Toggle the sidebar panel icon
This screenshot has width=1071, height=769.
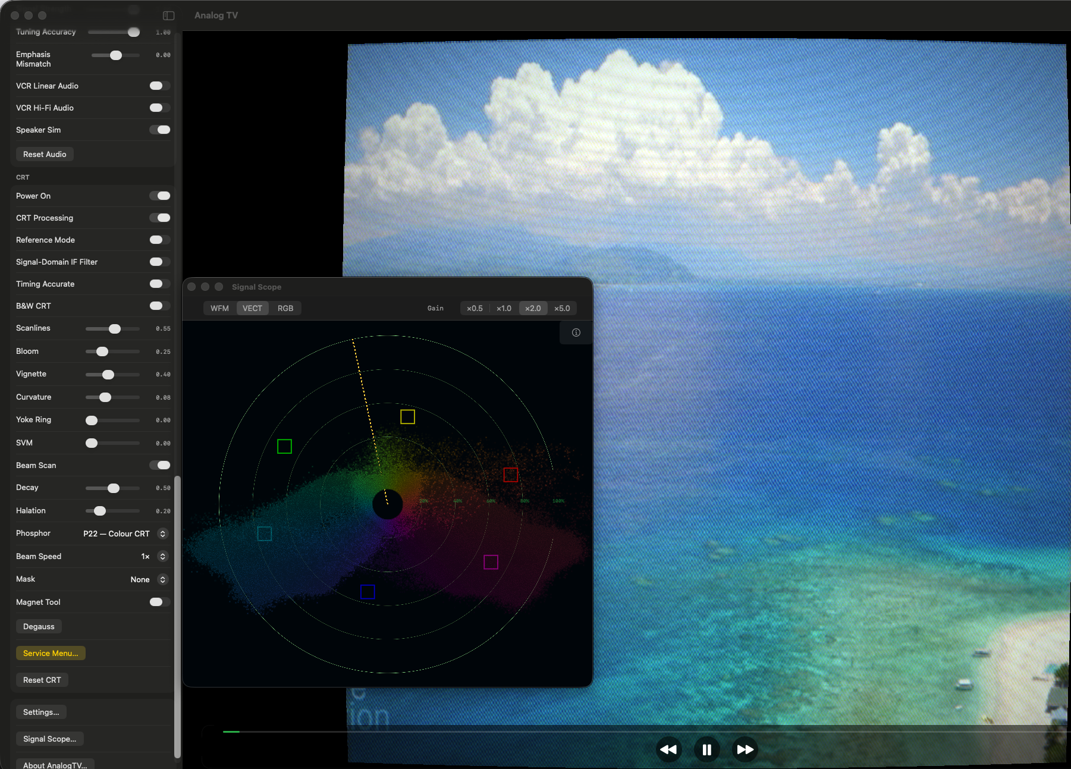169,15
